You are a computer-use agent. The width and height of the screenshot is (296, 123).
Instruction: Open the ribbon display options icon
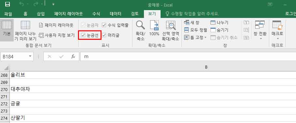coord(270,4)
